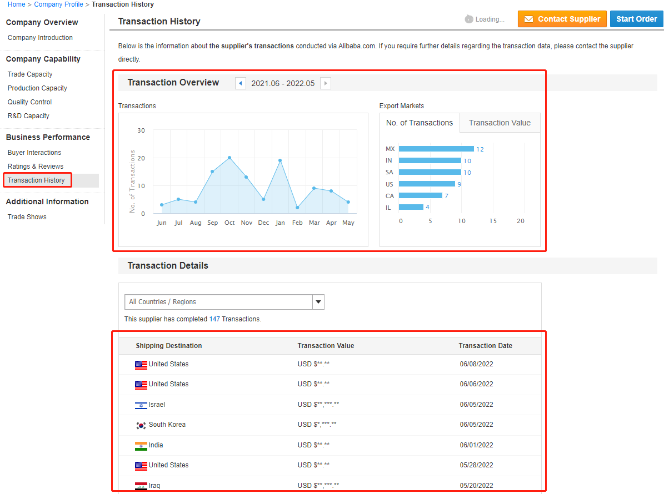Select the No. of Transactions tab
The width and height of the screenshot is (664, 494).
(x=420, y=123)
